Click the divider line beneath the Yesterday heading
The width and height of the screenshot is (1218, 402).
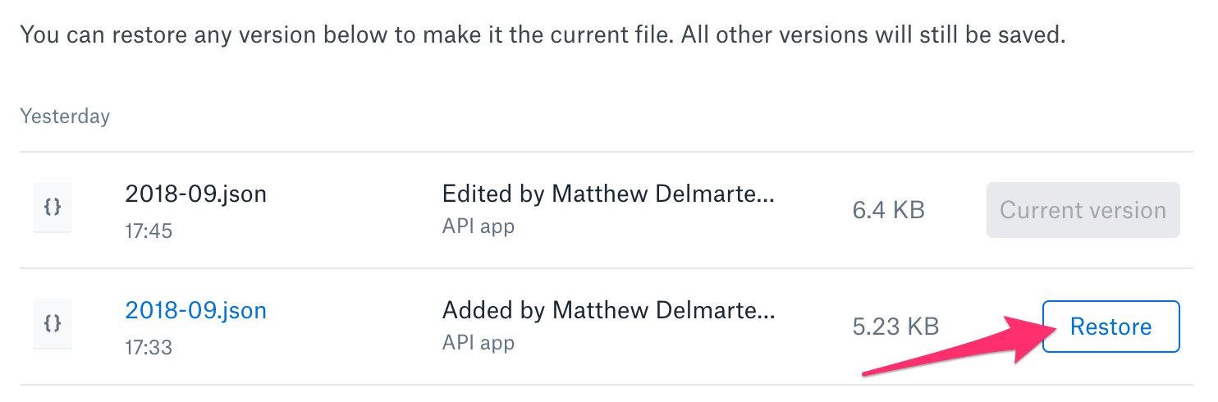tap(607, 152)
